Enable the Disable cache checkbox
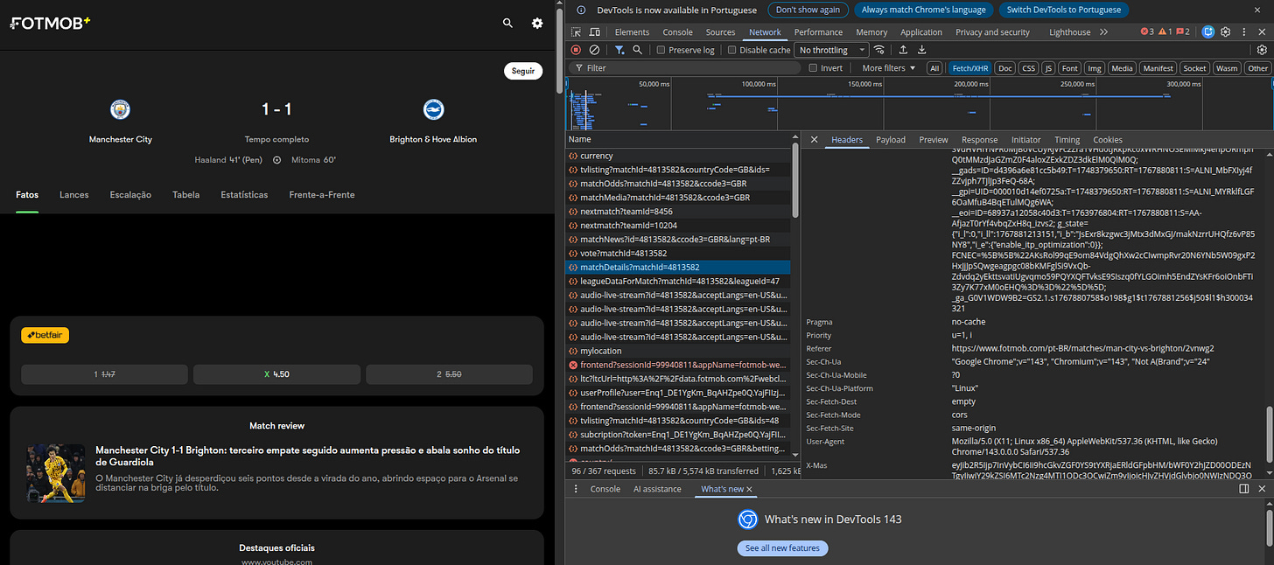This screenshot has height=565, width=1274. click(x=732, y=50)
